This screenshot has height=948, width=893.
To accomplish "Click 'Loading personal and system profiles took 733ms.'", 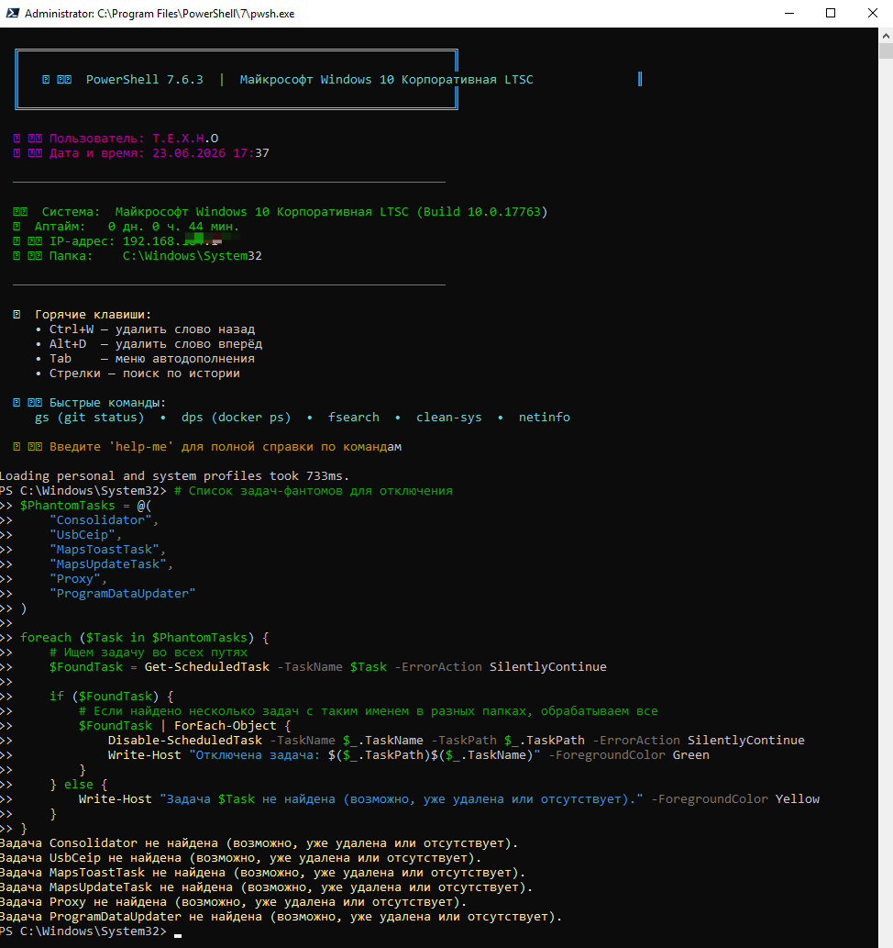I will tap(174, 475).
